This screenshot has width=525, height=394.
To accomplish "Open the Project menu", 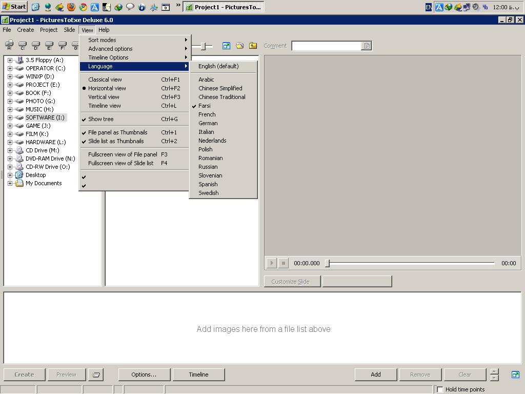I will [49, 30].
